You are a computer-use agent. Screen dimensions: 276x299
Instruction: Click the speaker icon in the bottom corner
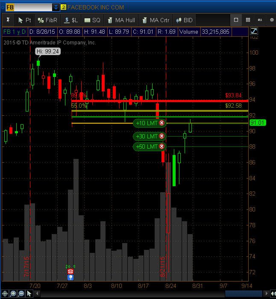pos(273,294)
